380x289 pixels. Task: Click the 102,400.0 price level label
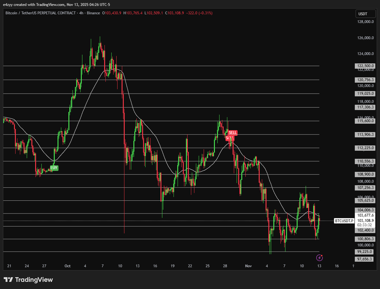click(x=365, y=230)
